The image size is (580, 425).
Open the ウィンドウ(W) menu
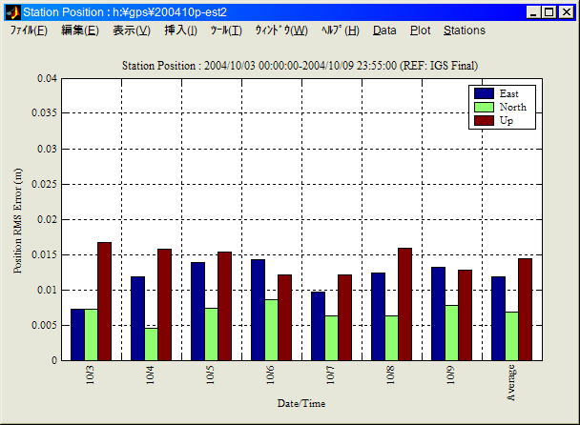pyautogui.click(x=280, y=30)
